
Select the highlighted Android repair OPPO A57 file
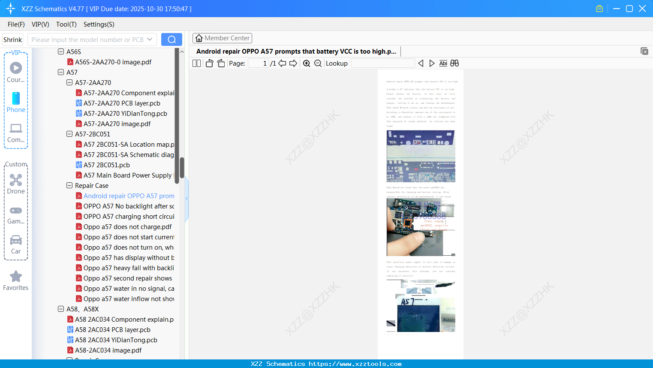click(x=125, y=196)
